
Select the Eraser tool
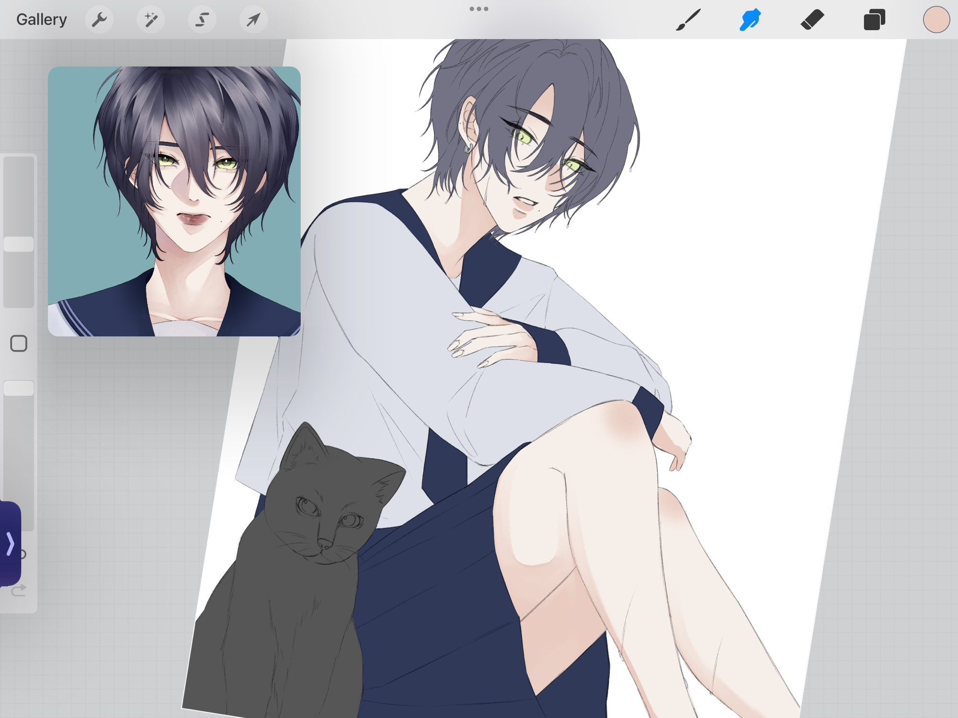tap(812, 20)
